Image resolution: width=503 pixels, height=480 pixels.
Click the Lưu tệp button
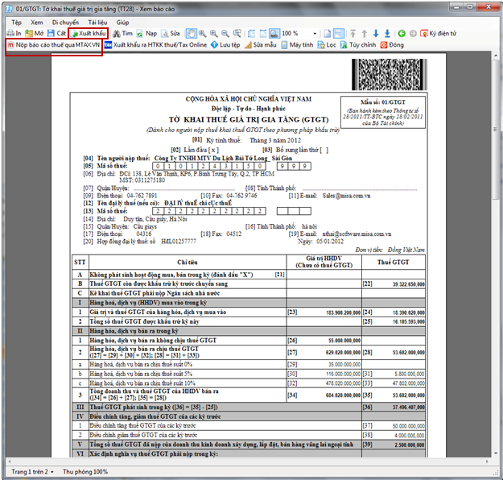[x=226, y=45]
